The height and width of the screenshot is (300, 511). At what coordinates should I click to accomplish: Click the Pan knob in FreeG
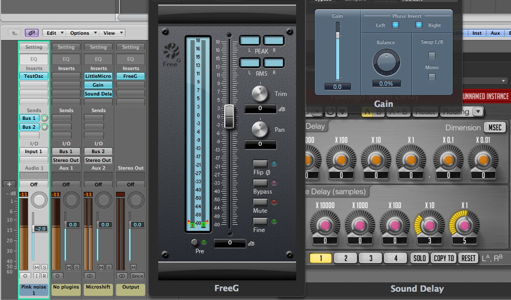pyautogui.click(x=260, y=129)
